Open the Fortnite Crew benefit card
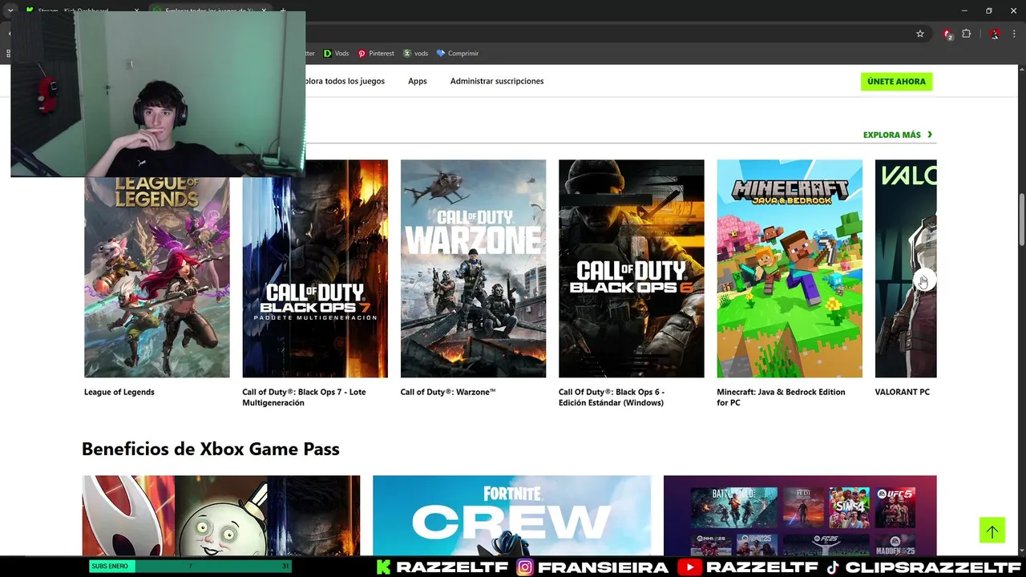The height and width of the screenshot is (577, 1026). 511,515
